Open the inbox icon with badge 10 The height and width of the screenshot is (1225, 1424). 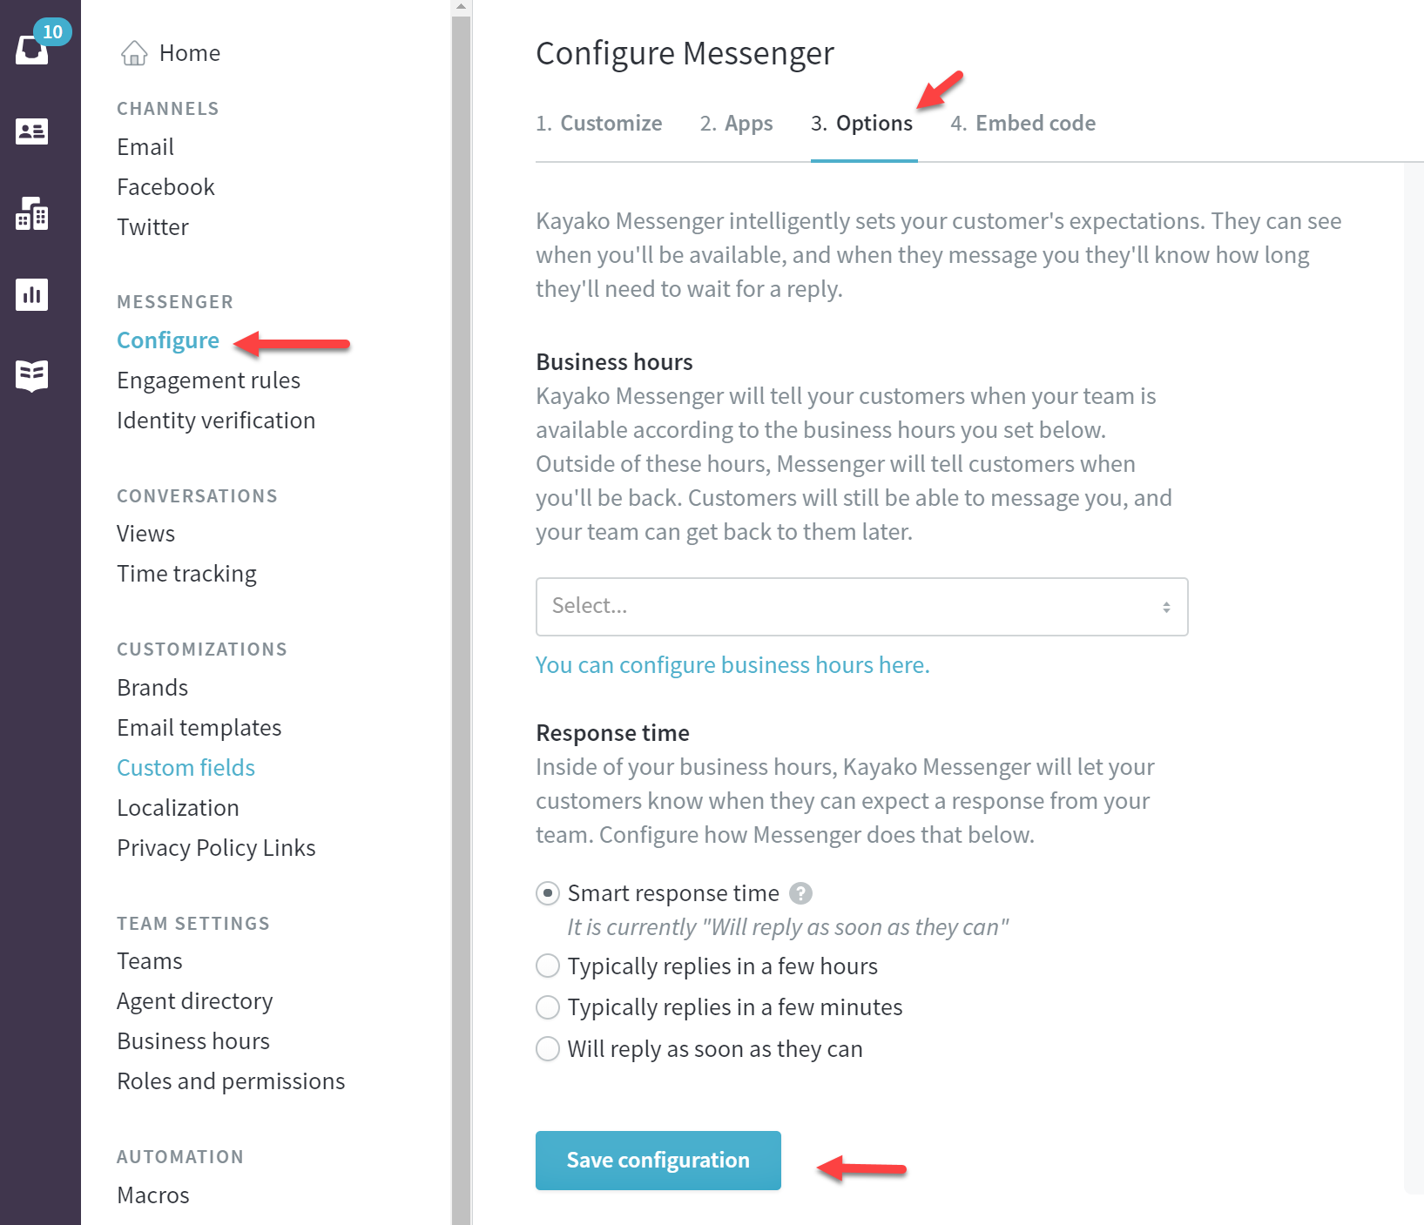pos(33,49)
